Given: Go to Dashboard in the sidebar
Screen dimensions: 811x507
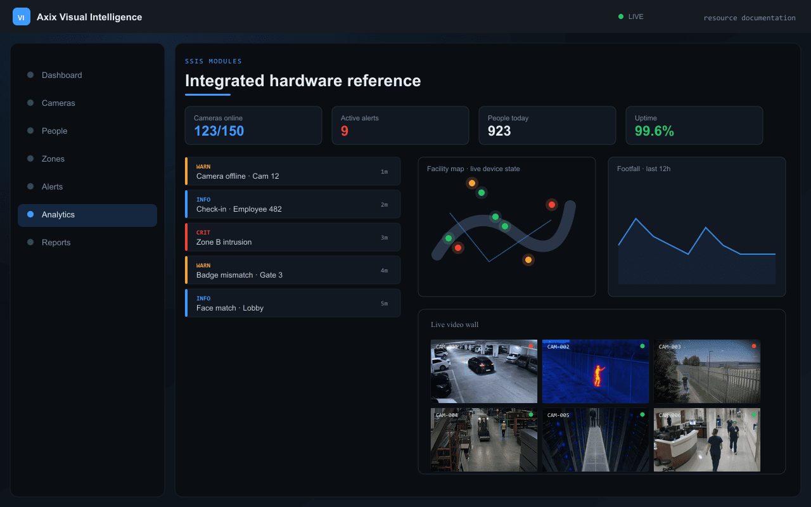Looking at the screenshot, I should 87,75.
